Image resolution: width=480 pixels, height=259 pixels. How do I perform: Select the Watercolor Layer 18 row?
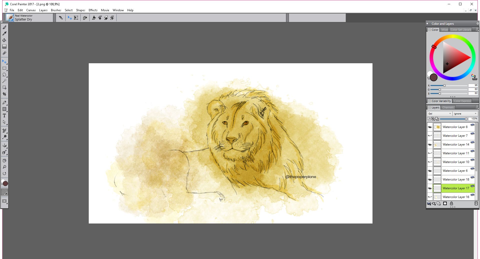pyautogui.click(x=451, y=179)
